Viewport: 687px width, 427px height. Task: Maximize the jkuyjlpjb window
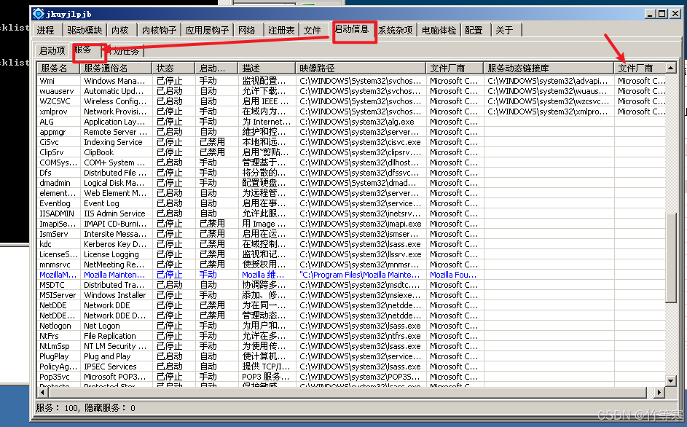pos(662,13)
